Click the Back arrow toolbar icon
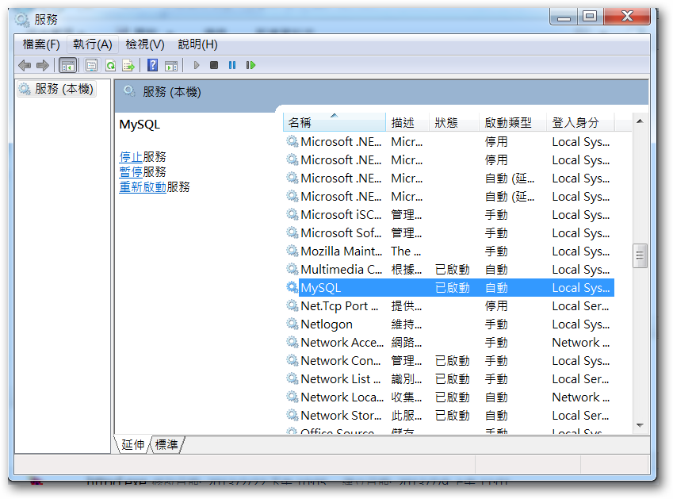 coord(25,65)
